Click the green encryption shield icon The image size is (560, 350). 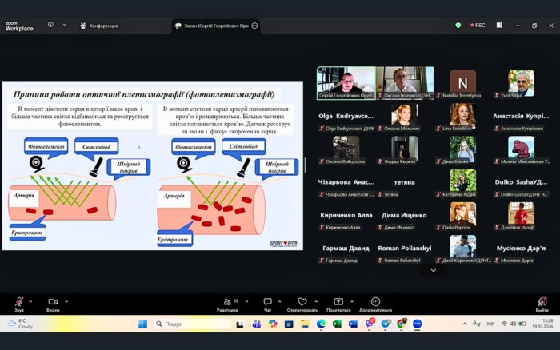(458, 26)
